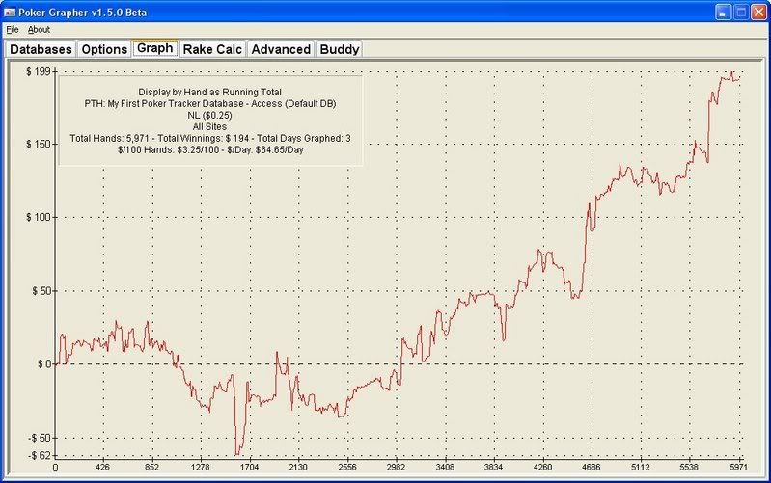
Task: Select the Options tab
Action: click(103, 49)
